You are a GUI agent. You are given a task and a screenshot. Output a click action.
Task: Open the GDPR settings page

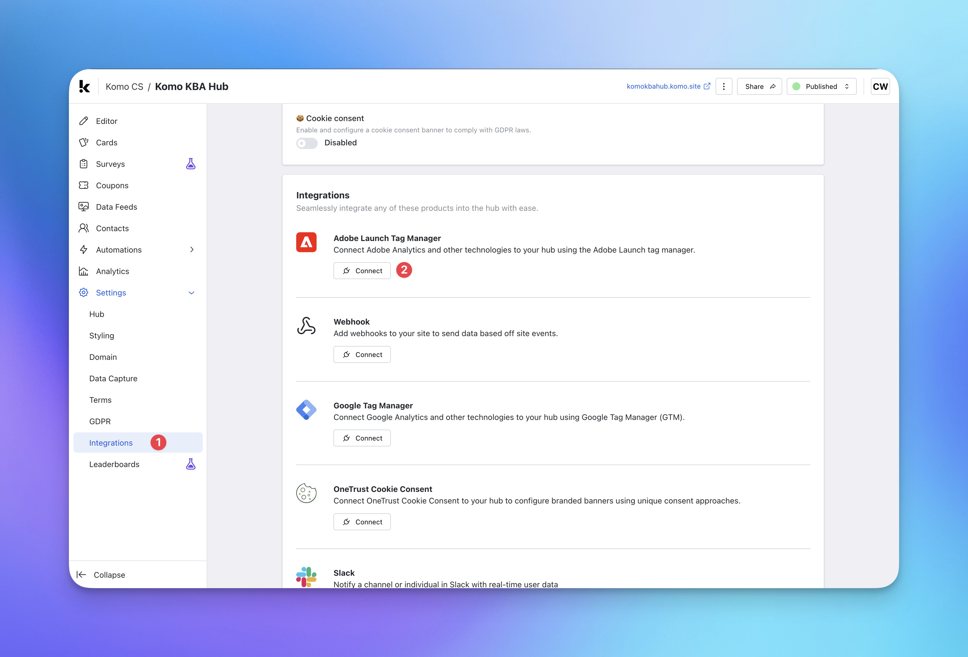pyautogui.click(x=100, y=421)
